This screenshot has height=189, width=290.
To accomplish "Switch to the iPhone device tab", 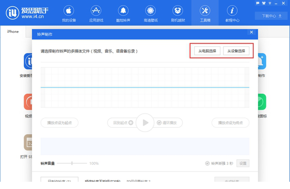I will (13, 31).
